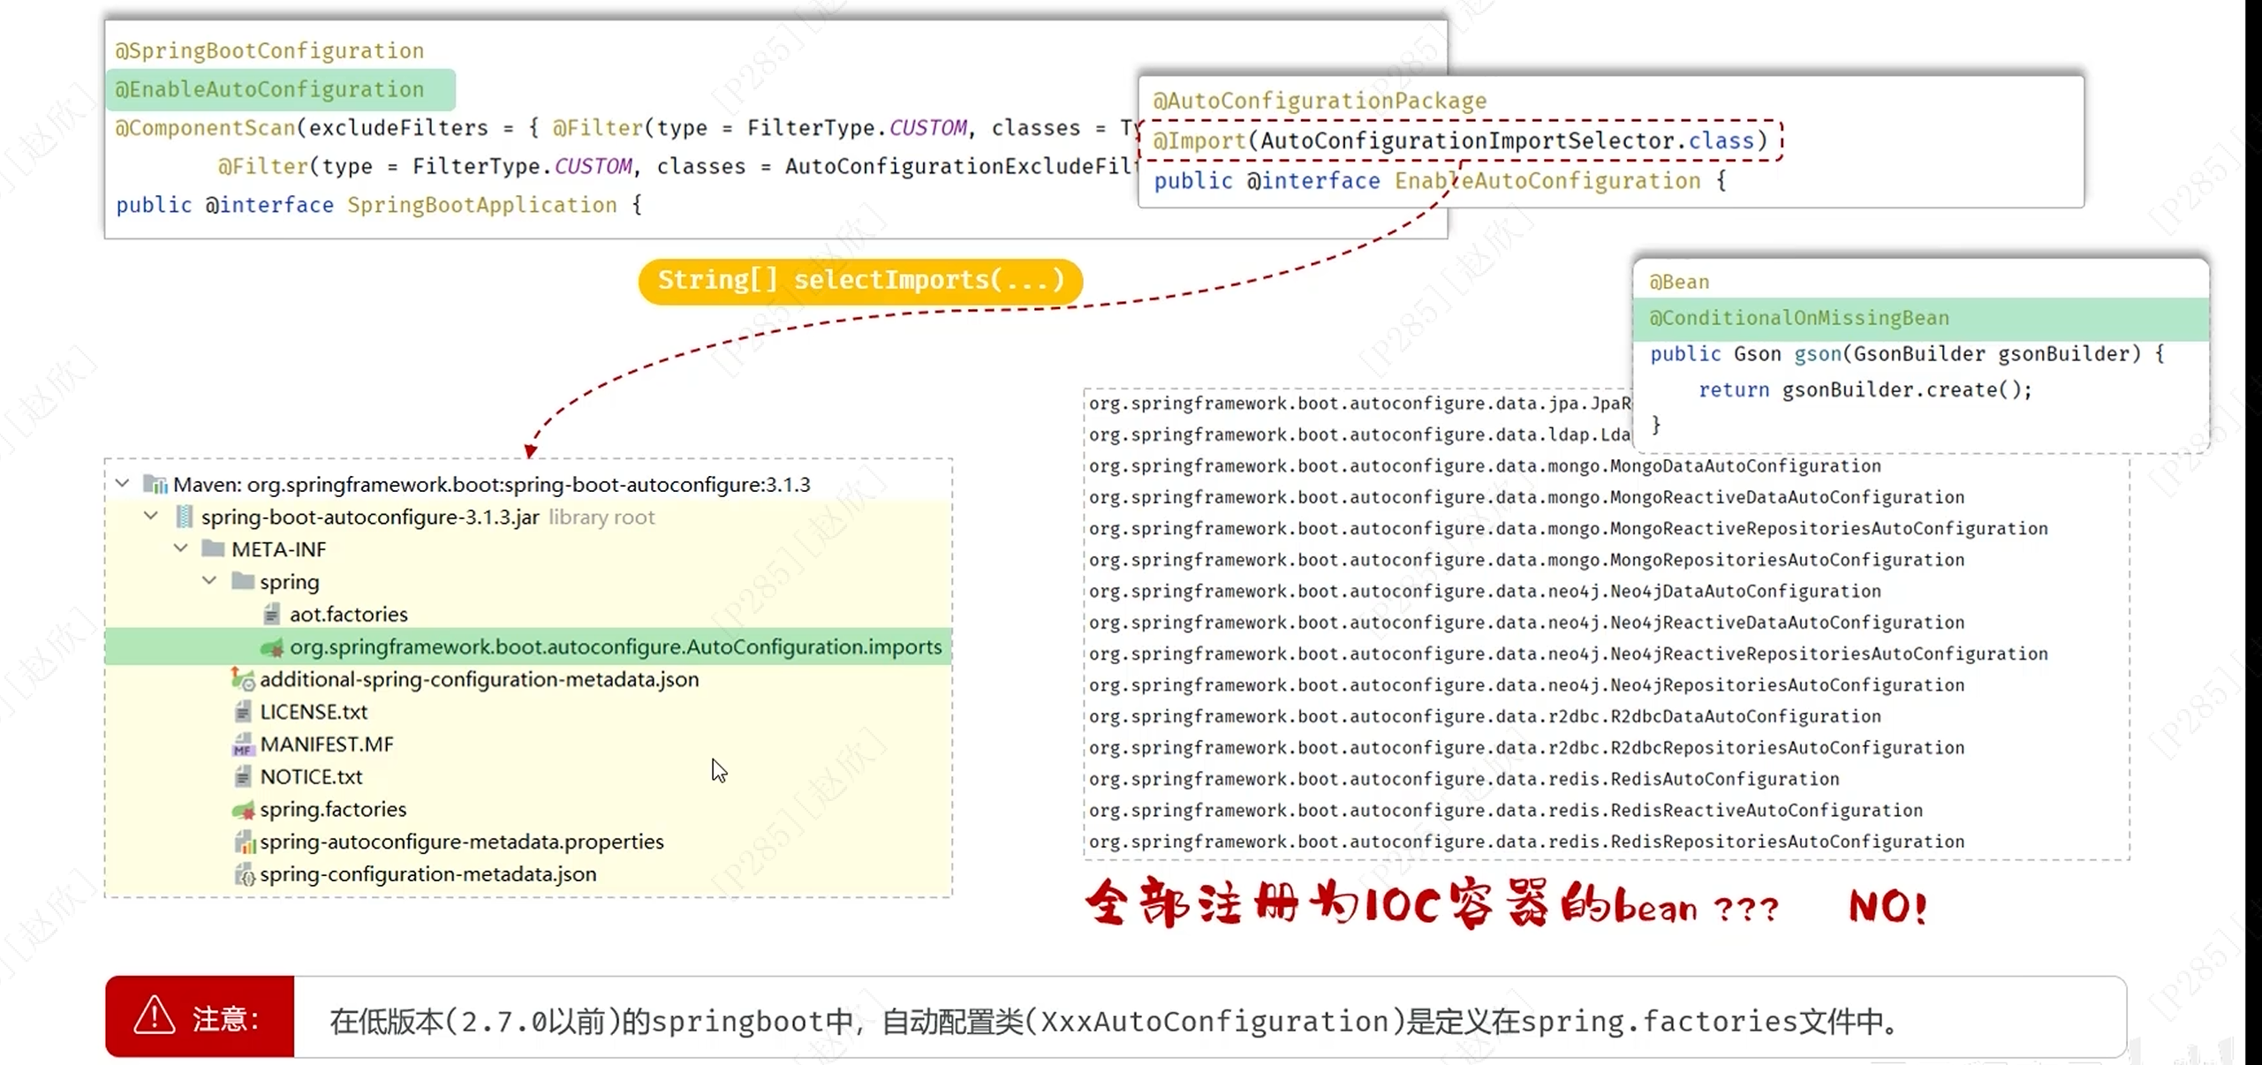Click the yellow selectImports(...) label
Viewport: 2262px width, 1065px height.
(860, 281)
